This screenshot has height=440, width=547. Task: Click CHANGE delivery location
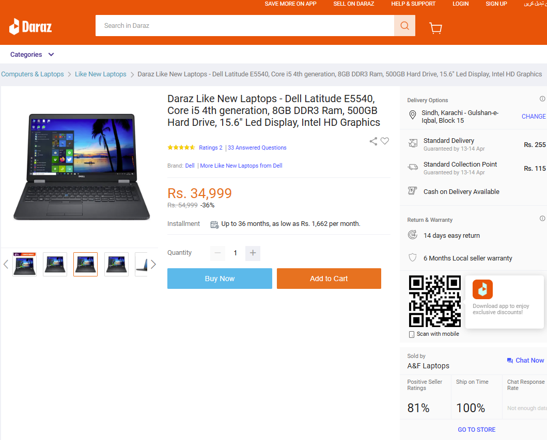534,117
